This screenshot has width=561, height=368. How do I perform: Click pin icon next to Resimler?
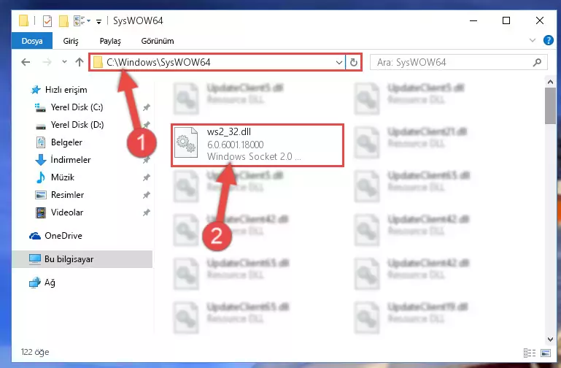(x=147, y=195)
